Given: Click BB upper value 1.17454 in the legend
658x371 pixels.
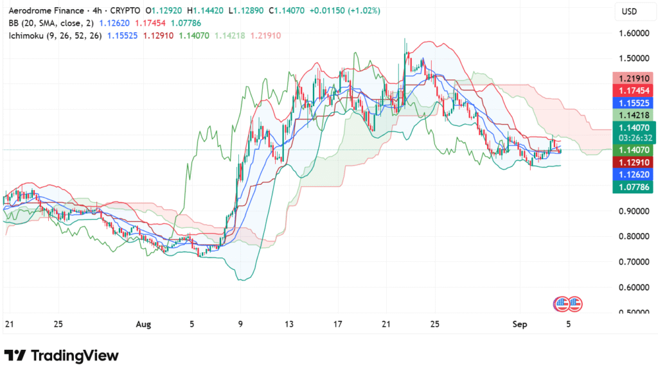Looking at the screenshot, I should pos(150,24).
